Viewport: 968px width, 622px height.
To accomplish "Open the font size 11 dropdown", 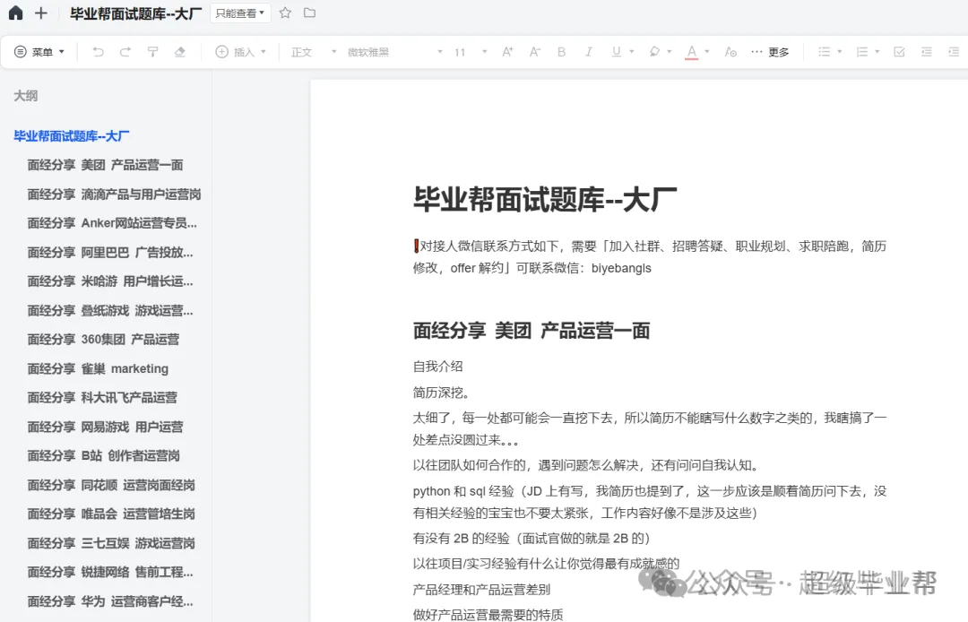I will 471,52.
